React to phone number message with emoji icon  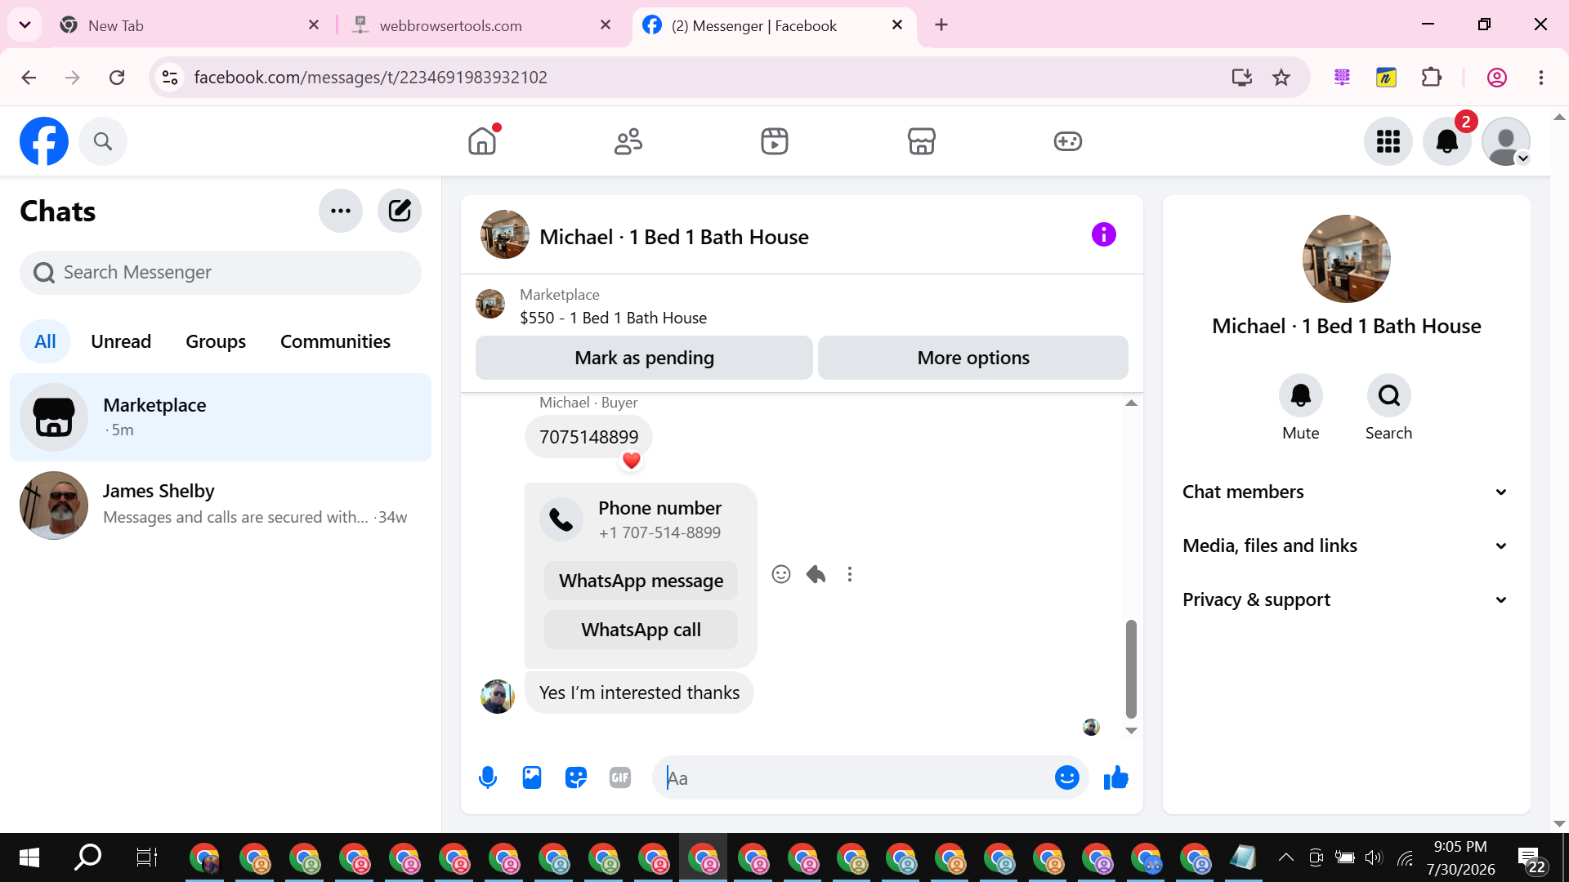781,574
